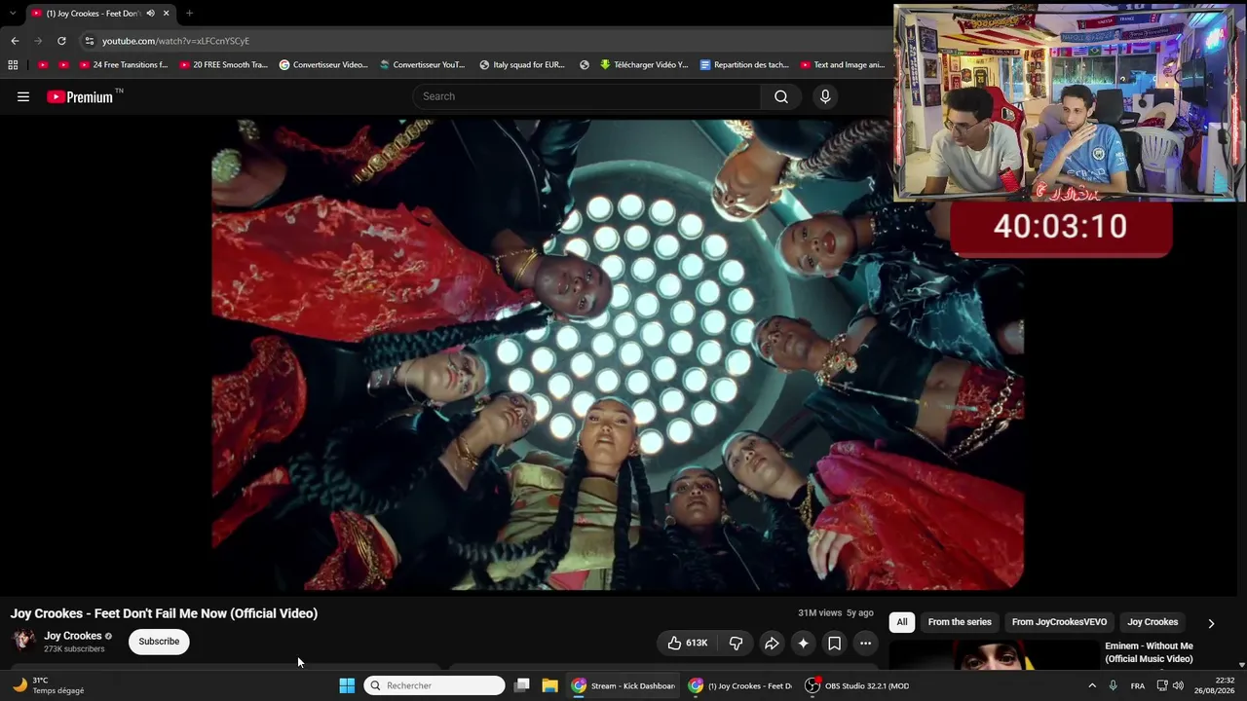
Task: Save the video with bookmark icon
Action: point(834,643)
